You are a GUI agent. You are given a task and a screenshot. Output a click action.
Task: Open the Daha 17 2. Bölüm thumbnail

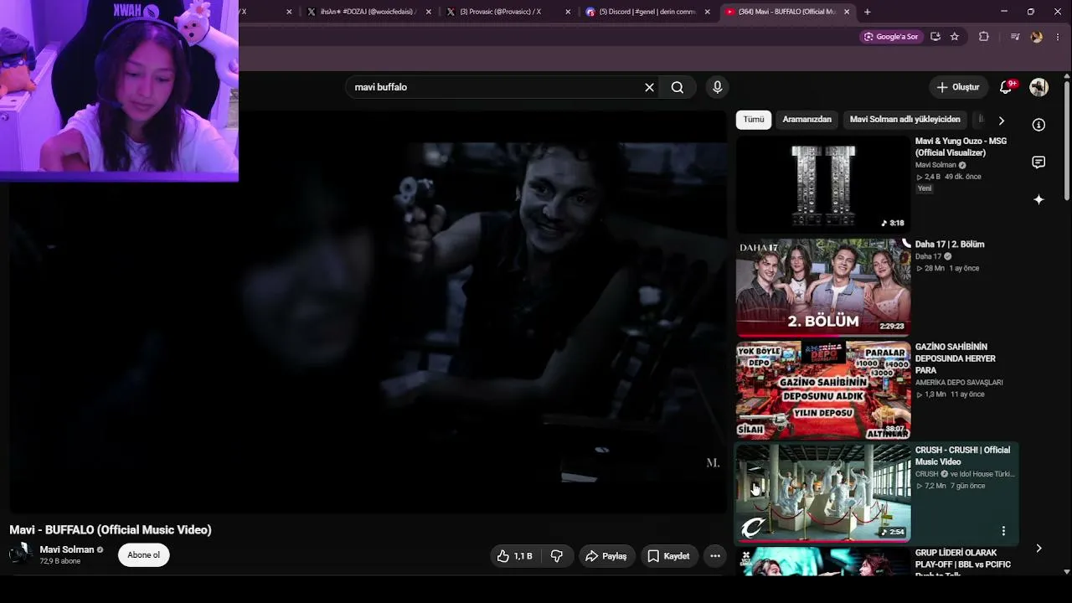pyautogui.click(x=823, y=287)
